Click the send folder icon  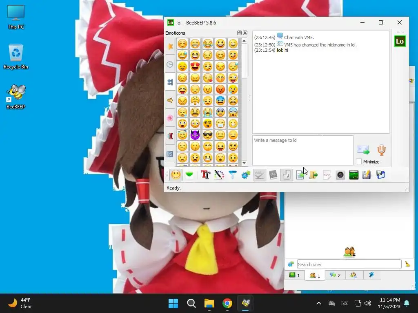(313, 175)
